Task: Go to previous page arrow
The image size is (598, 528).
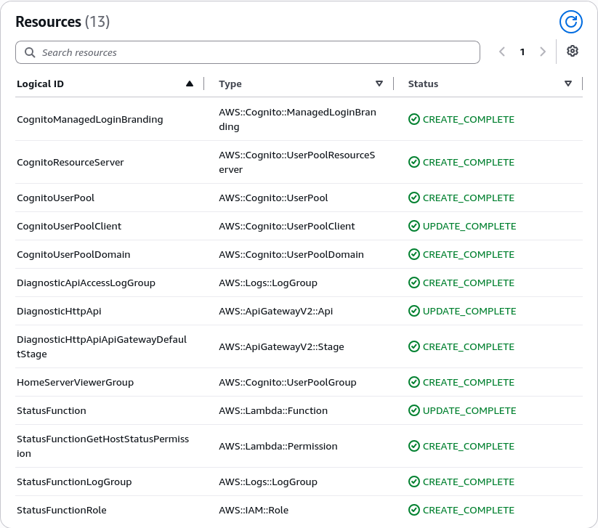Action: tap(502, 52)
